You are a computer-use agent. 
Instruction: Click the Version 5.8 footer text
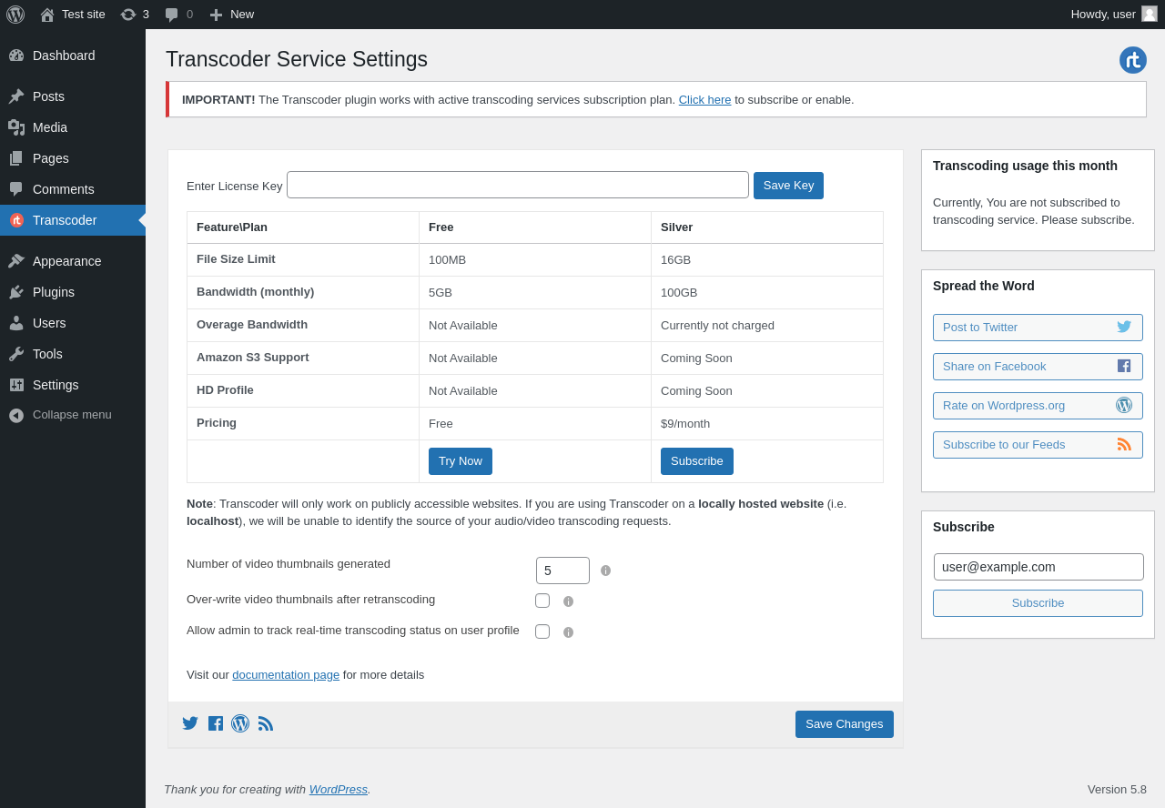1117,790
